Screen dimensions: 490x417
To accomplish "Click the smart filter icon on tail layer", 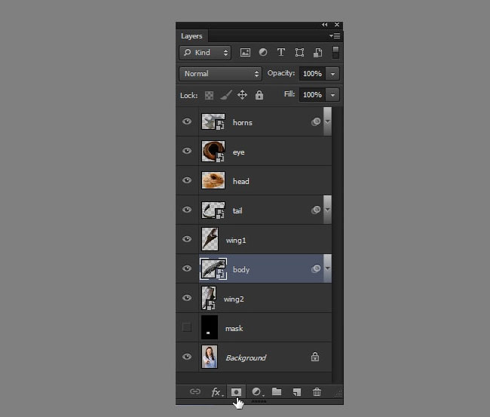I will tap(316, 210).
